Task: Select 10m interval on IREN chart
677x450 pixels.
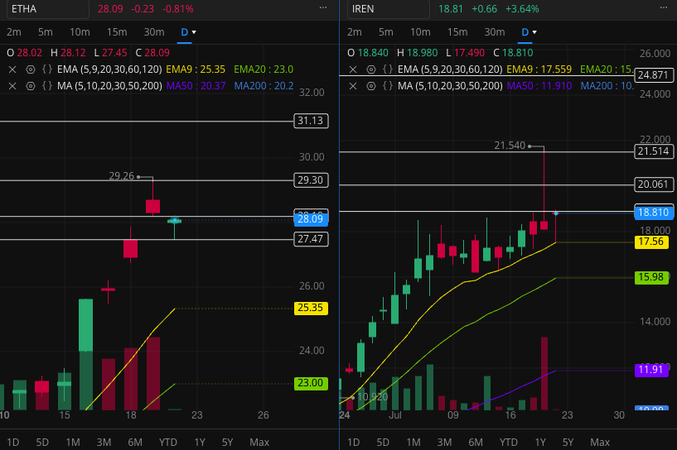Action: click(x=420, y=32)
